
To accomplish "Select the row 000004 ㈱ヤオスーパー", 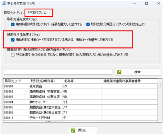I will pos(80,102).
